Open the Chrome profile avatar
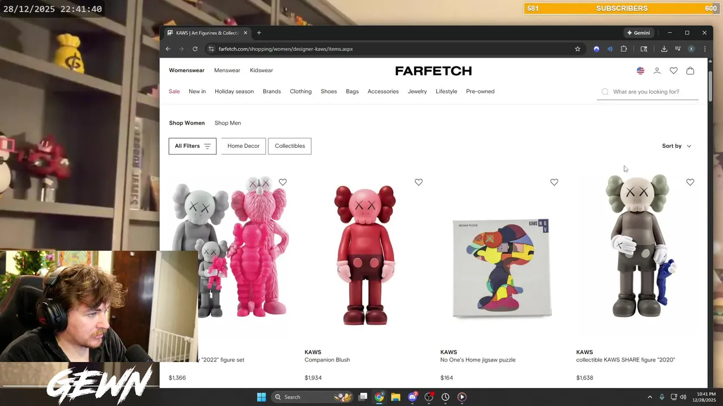The height and width of the screenshot is (406, 723). tap(691, 49)
